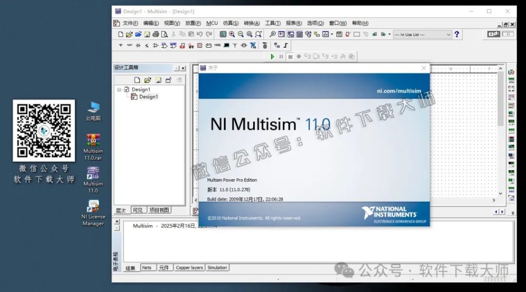The height and width of the screenshot is (292, 526).
Task: Open the In Use List dropdown
Action: [x=422, y=34]
